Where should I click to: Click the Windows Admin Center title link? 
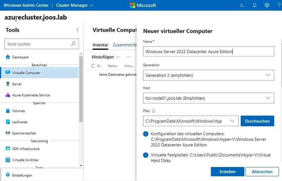(x=26, y=5)
